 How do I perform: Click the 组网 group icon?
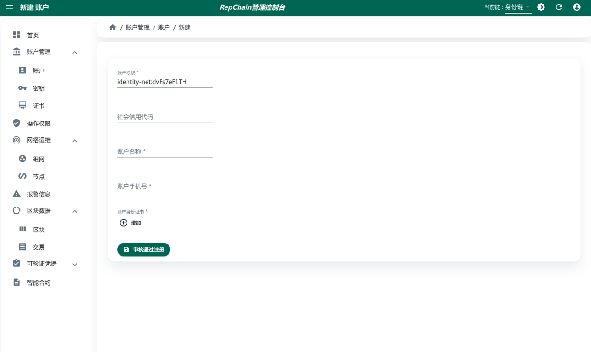(22, 159)
